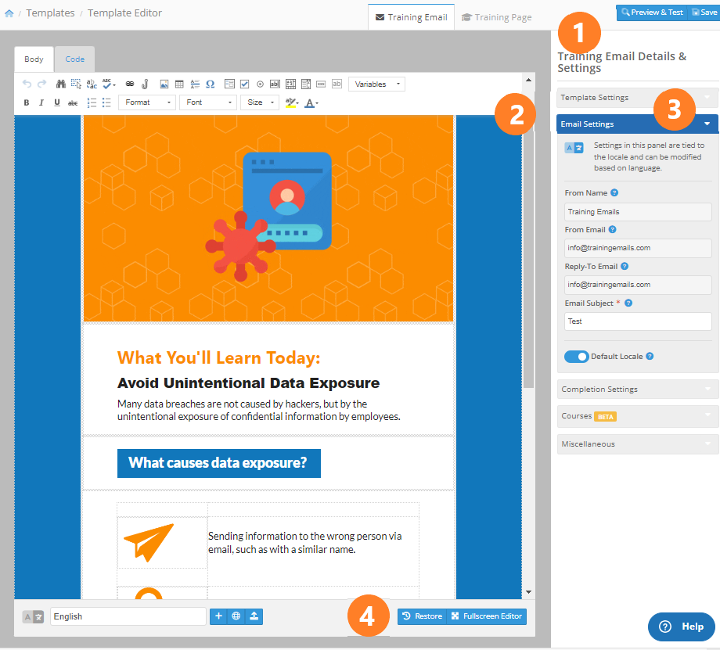Click the Preview & Test button
The height and width of the screenshot is (650, 720).
pyautogui.click(x=651, y=13)
